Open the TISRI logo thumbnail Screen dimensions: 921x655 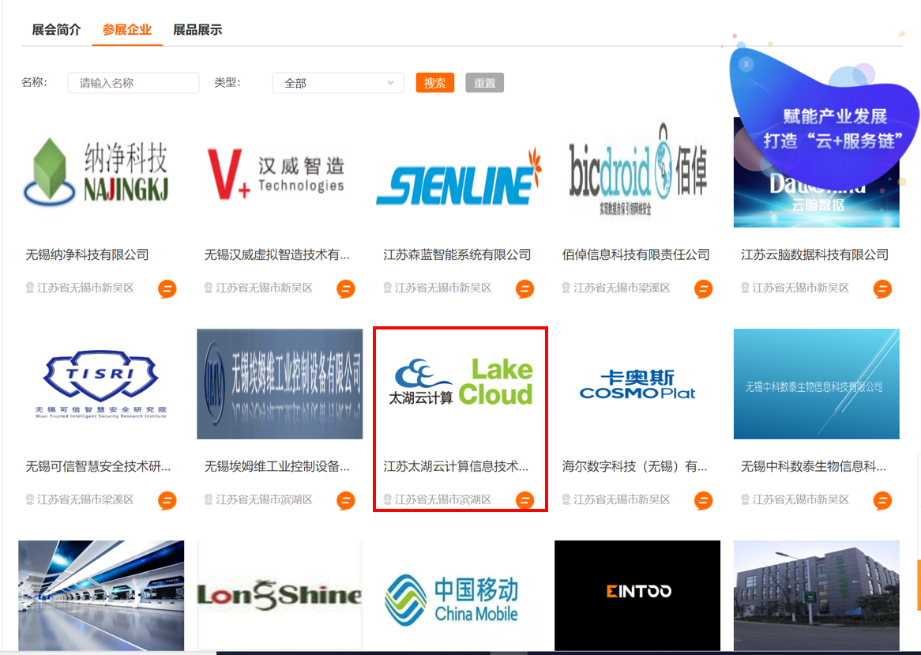(x=101, y=384)
